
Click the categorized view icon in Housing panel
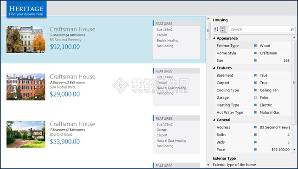pos(224,29)
